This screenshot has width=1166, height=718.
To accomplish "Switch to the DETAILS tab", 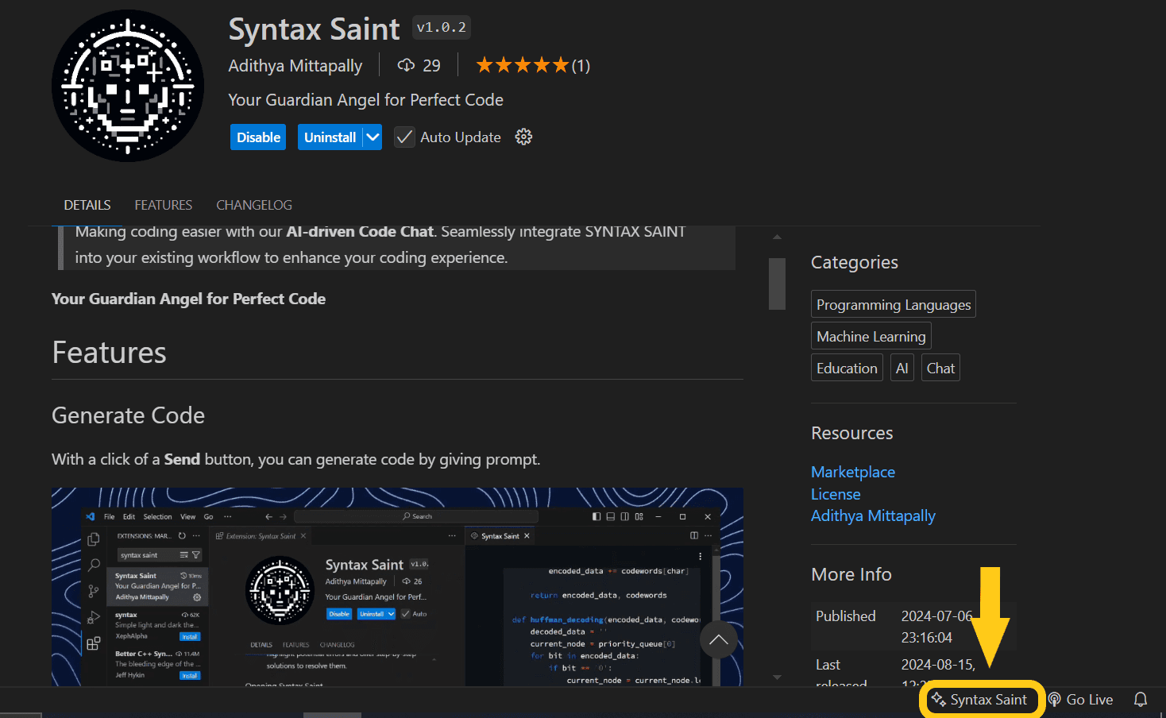I will (x=87, y=205).
